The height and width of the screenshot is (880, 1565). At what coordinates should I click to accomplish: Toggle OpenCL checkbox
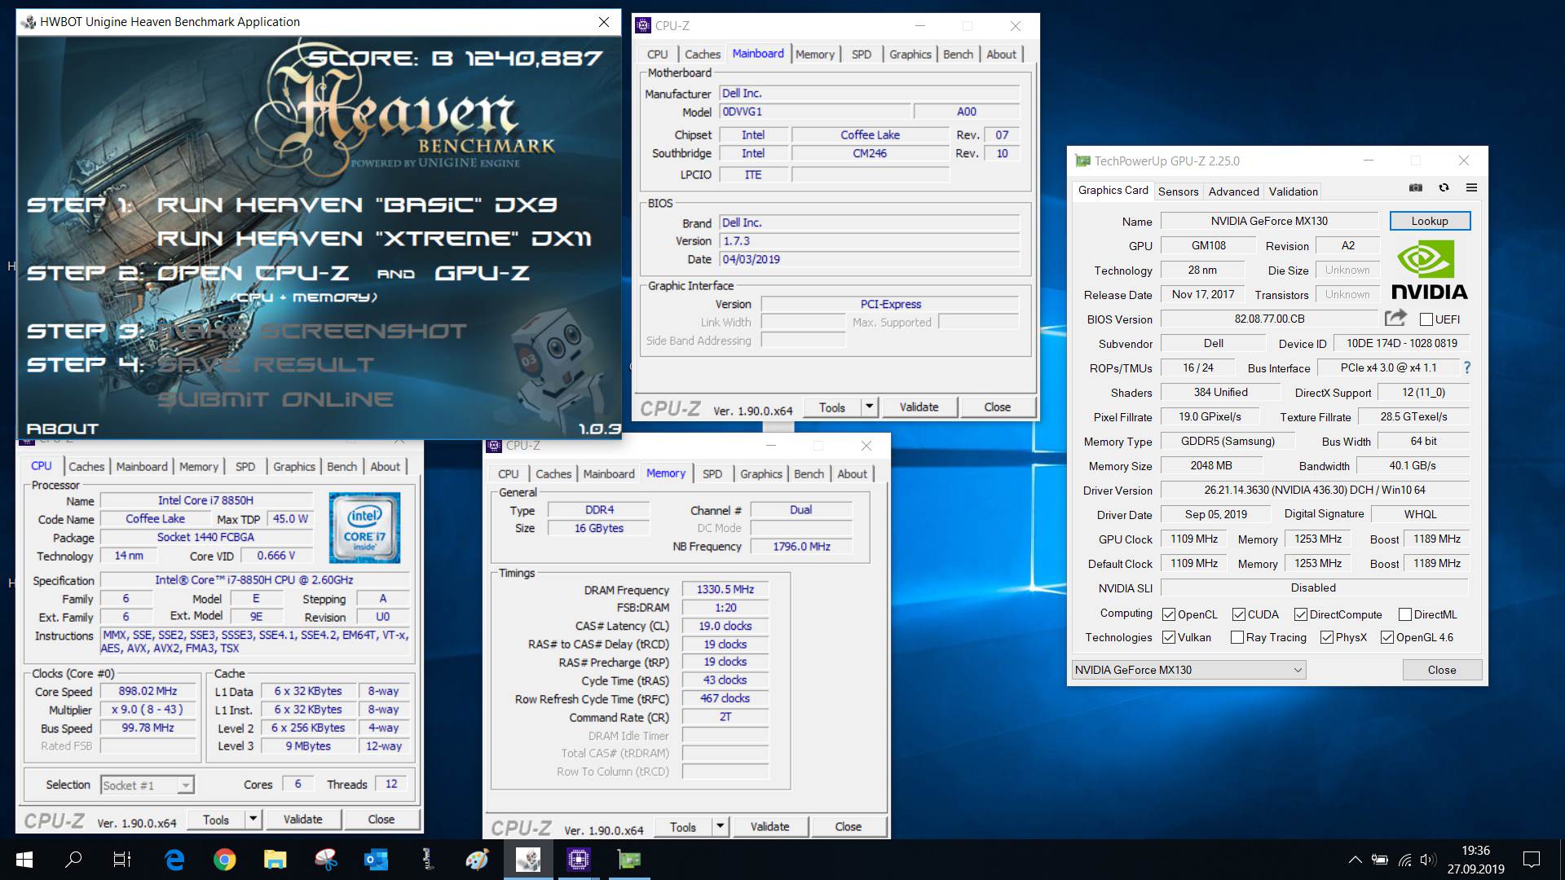click(1169, 614)
